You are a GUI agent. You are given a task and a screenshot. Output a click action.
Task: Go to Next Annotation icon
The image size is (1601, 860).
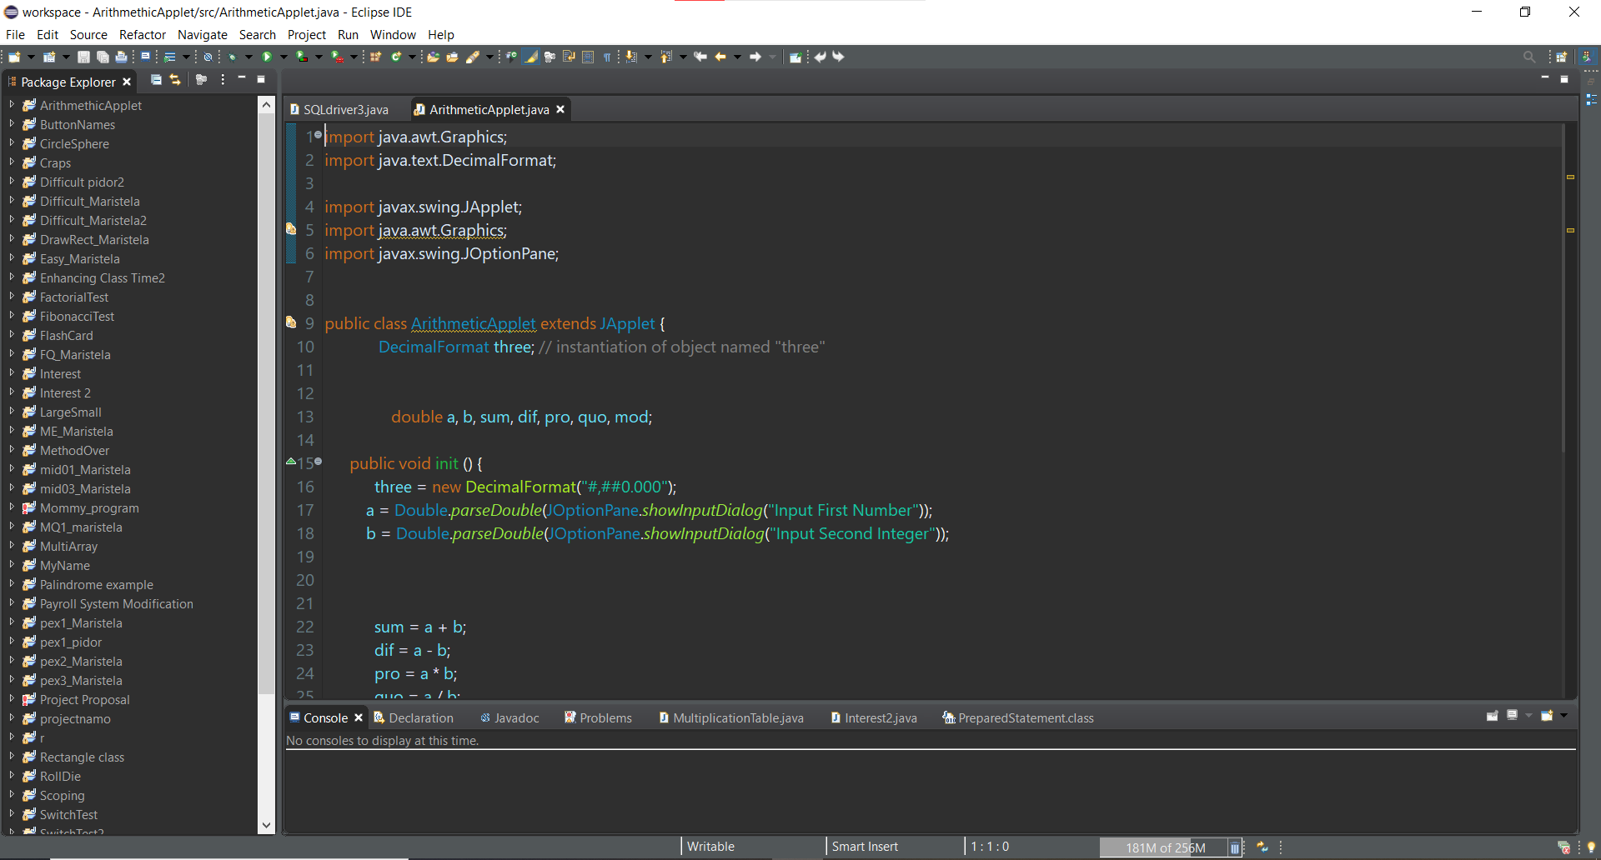click(631, 57)
